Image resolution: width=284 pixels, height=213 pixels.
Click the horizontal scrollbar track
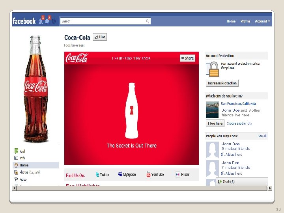[142, 188]
